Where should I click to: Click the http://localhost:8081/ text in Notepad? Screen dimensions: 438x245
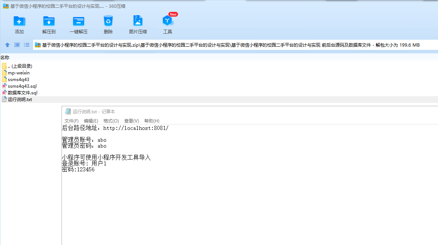tap(136, 128)
